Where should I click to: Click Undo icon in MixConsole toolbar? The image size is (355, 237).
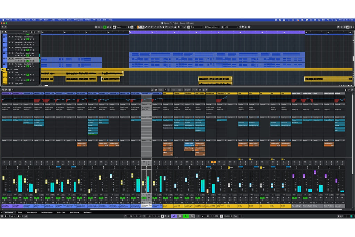tap(3, 90)
